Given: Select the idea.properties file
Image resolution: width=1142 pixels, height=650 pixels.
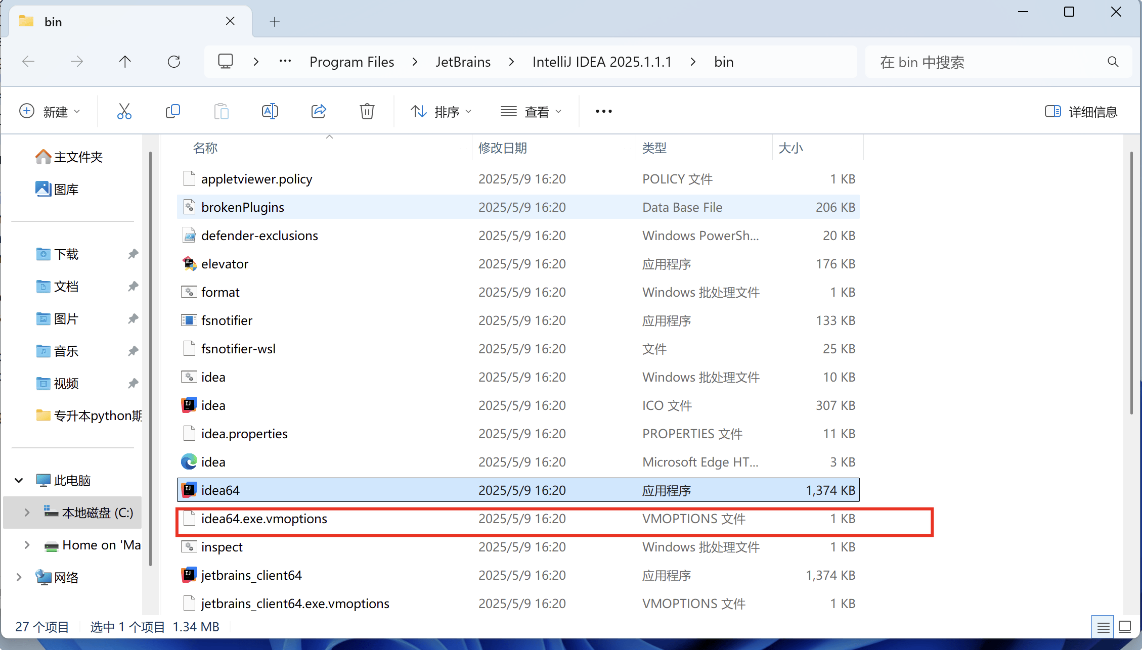Looking at the screenshot, I should click(518, 434).
